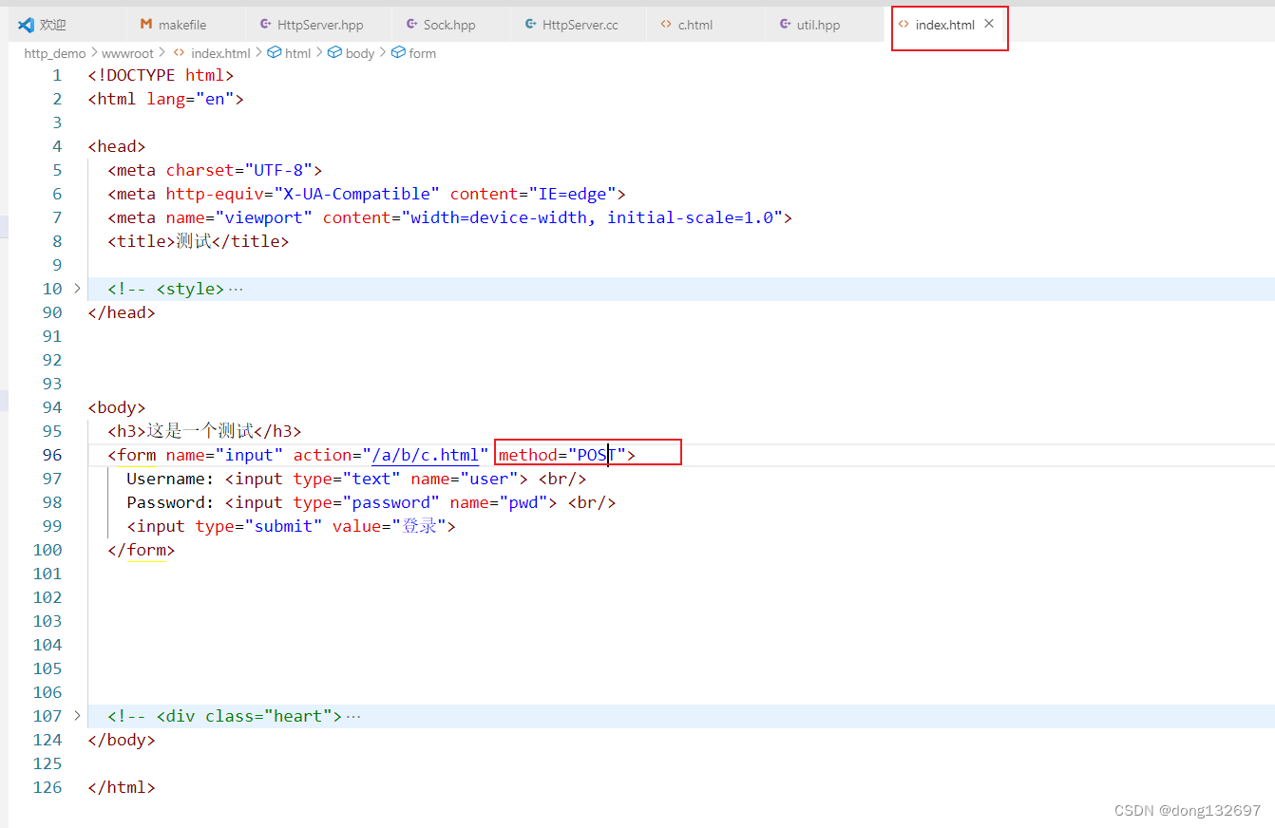Screen dimensions: 1275x828
Task: Switch to HttpServer.cc tab
Action: click(579, 25)
